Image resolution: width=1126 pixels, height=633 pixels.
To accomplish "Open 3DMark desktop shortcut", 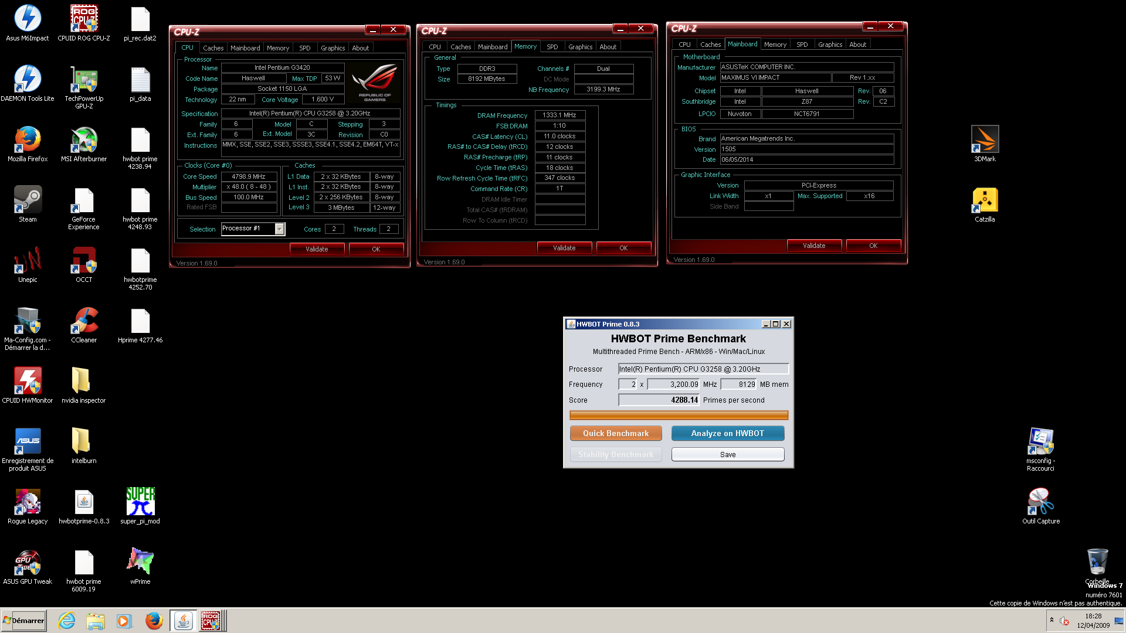I will (x=985, y=144).
